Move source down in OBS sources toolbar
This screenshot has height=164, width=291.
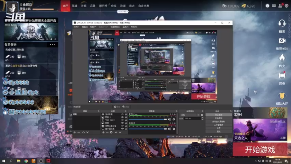120,132
